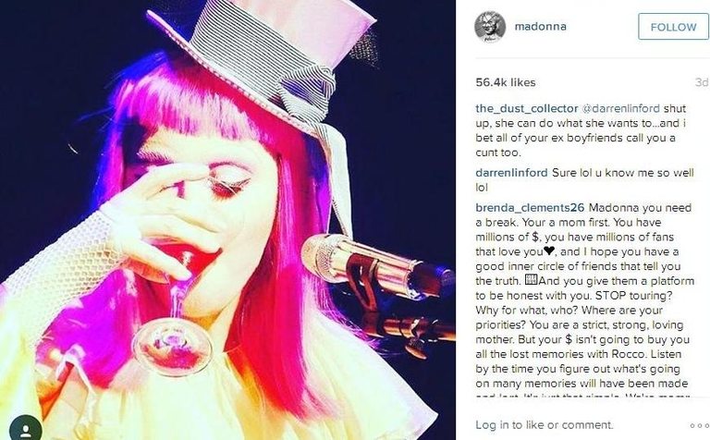This screenshot has width=710, height=440.
Task: Open the three-dot more options menu
Action: 699,425
